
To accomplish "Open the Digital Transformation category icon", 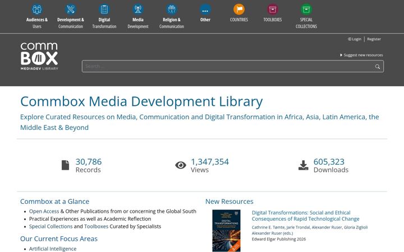I will 104,10.
